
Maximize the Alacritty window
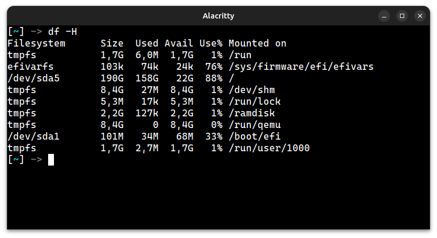point(402,16)
